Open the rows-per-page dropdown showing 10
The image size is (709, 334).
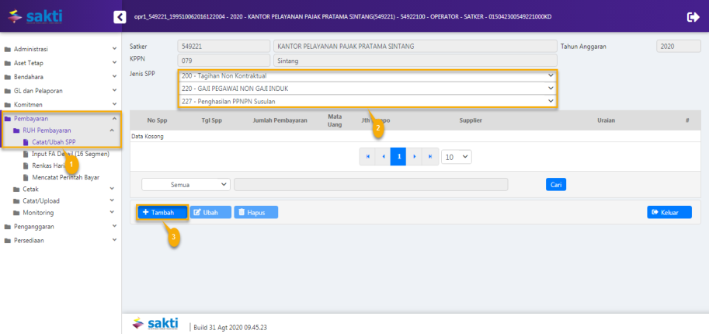(x=456, y=156)
